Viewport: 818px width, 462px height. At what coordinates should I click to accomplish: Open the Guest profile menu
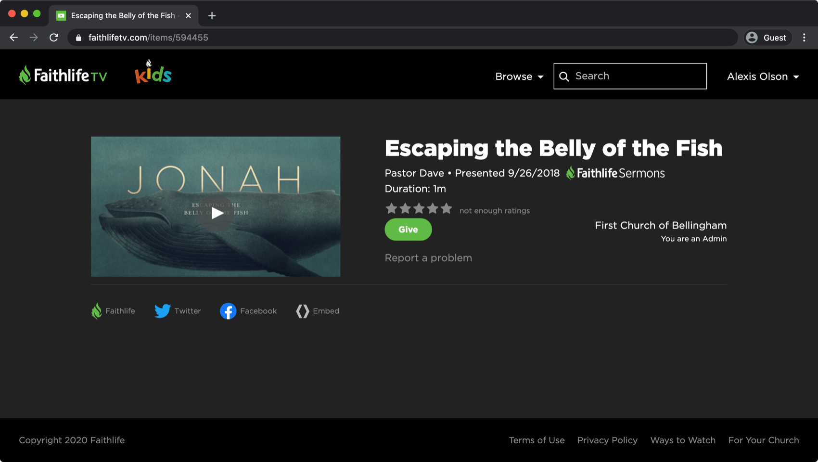(767, 38)
